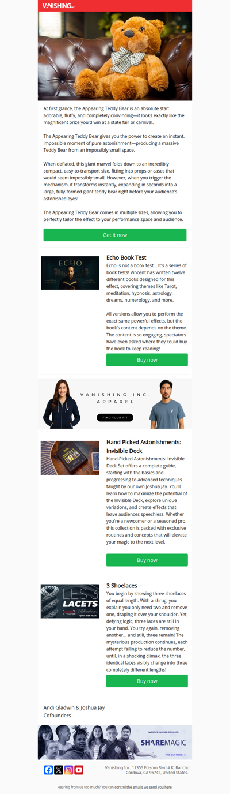Open the Echo Book Test thumbnail image
Image resolution: width=230 pixels, height=794 pixels.
[70, 273]
